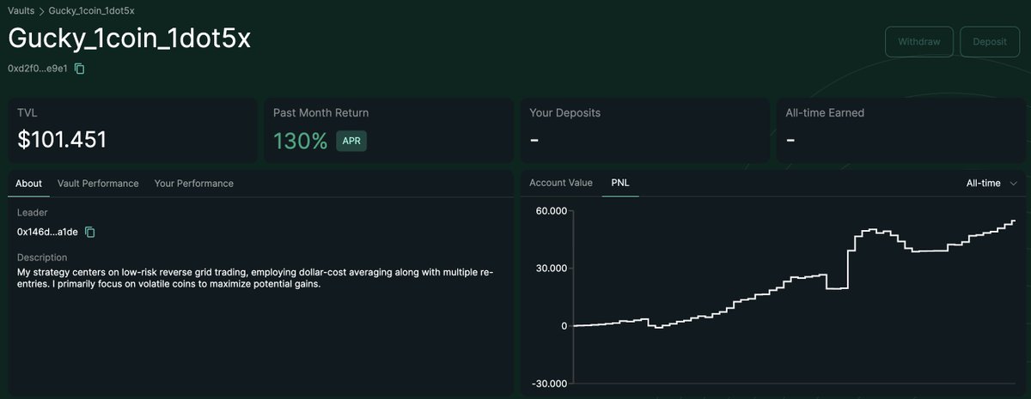1031x399 pixels.
Task: Click the Your Deposits card label
Action: tap(564, 112)
